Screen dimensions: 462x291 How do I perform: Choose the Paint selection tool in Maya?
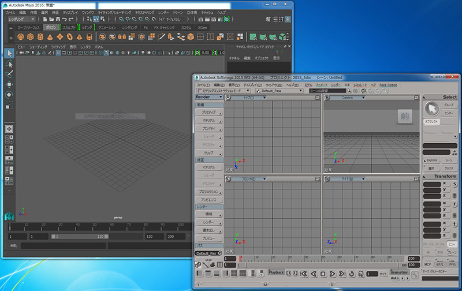tap(9, 74)
